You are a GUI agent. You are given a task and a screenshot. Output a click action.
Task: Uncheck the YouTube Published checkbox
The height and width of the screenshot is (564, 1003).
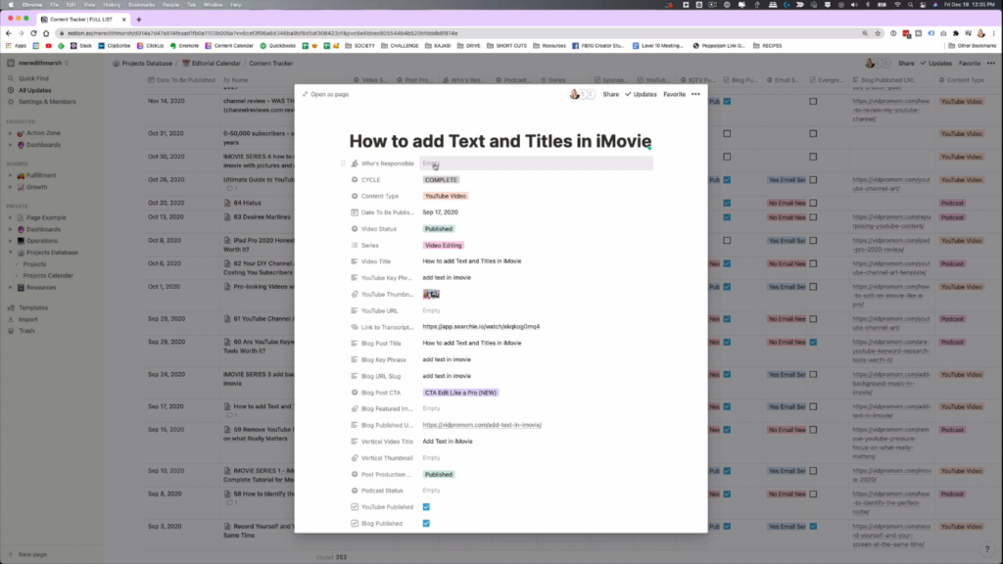pos(426,507)
